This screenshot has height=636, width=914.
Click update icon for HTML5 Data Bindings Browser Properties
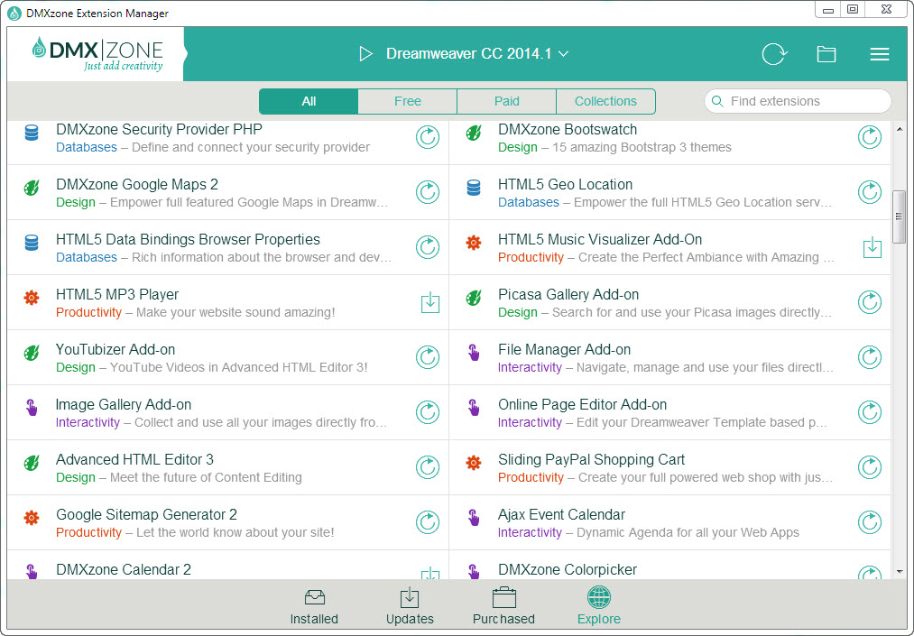pyautogui.click(x=428, y=247)
